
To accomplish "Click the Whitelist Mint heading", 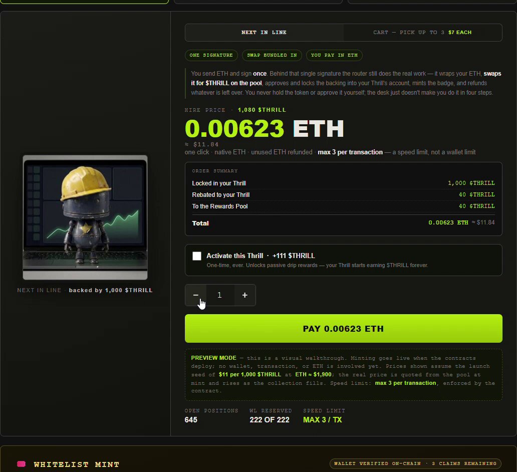I will click(x=77, y=464).
